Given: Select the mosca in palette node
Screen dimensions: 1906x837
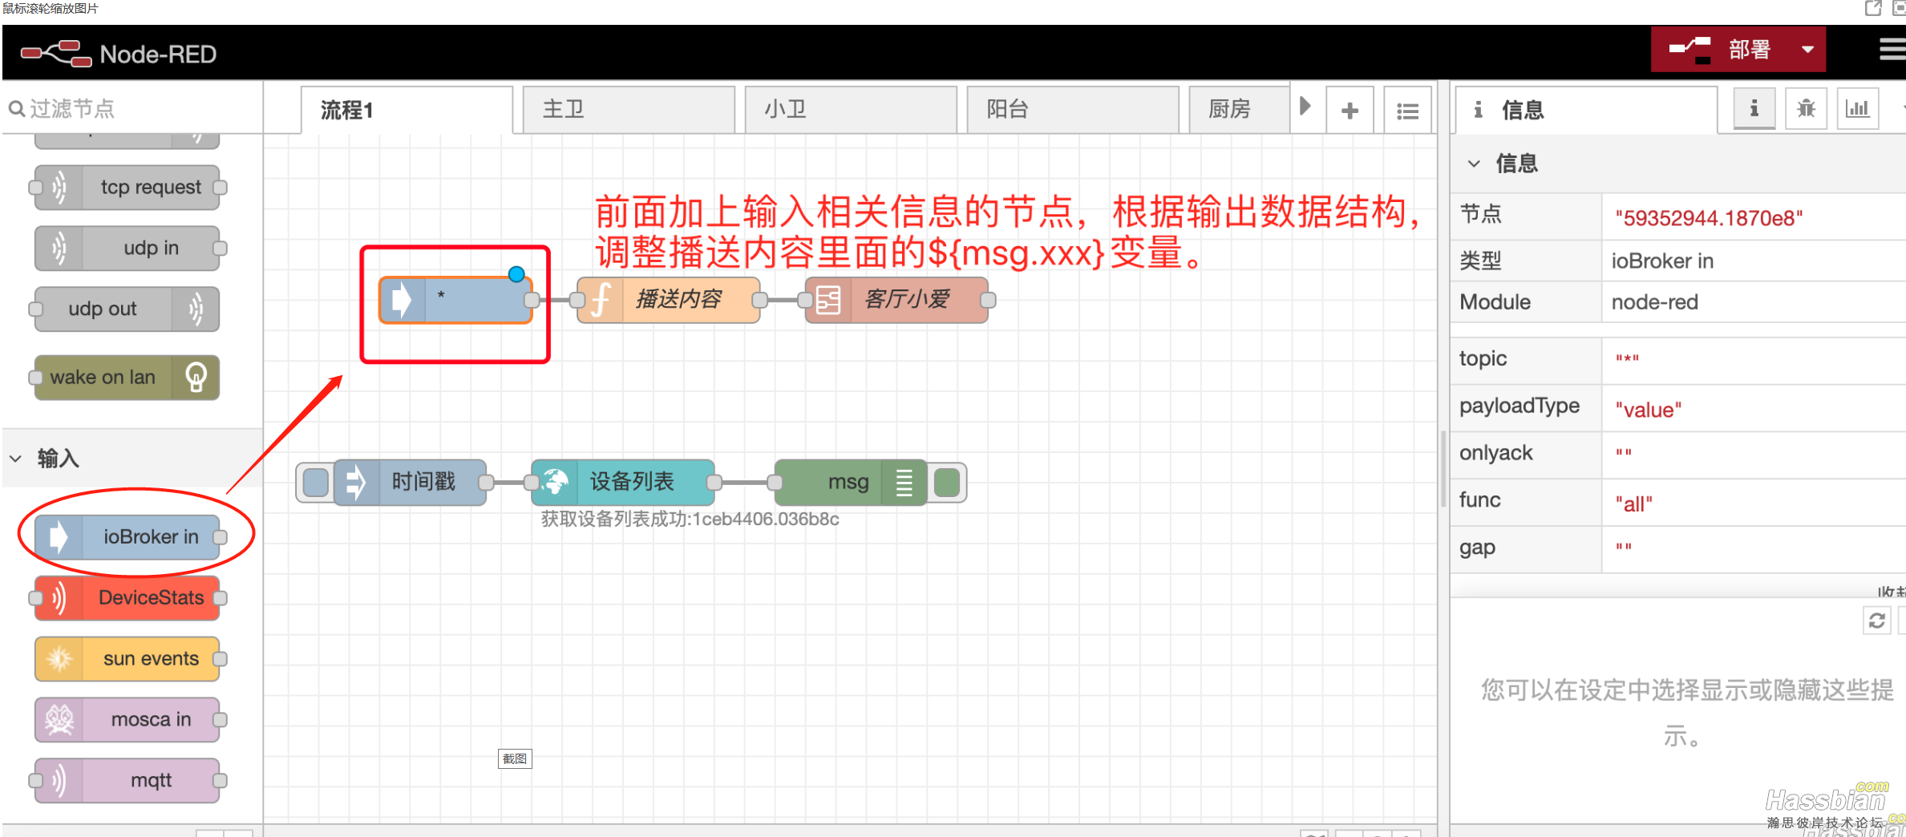Looking at the screenshot, I should [127, 720].
